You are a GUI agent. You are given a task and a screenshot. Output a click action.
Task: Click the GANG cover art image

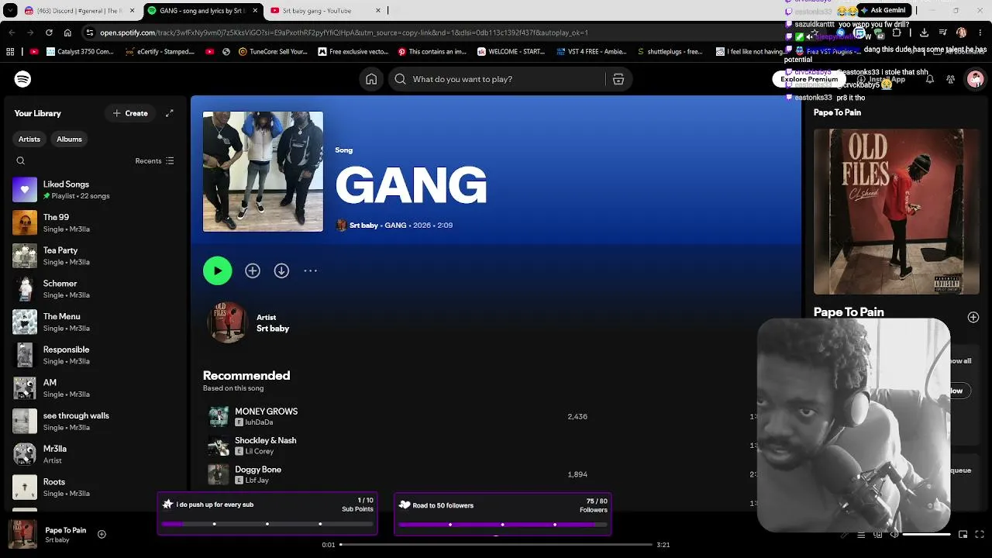point(263,171)
